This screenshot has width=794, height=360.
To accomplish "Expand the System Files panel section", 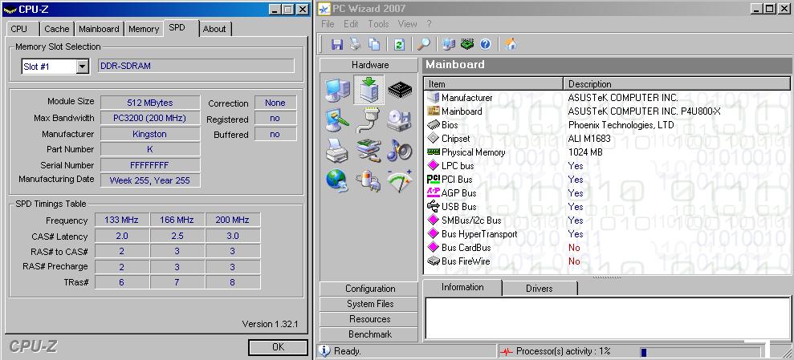I will pos(370,304).
